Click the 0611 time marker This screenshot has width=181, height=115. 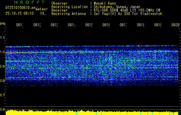click(20, 25)
